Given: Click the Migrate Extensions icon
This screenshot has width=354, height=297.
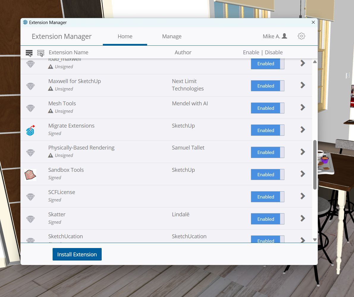Looking at the screenshot, I should click(x=30, y=130).
